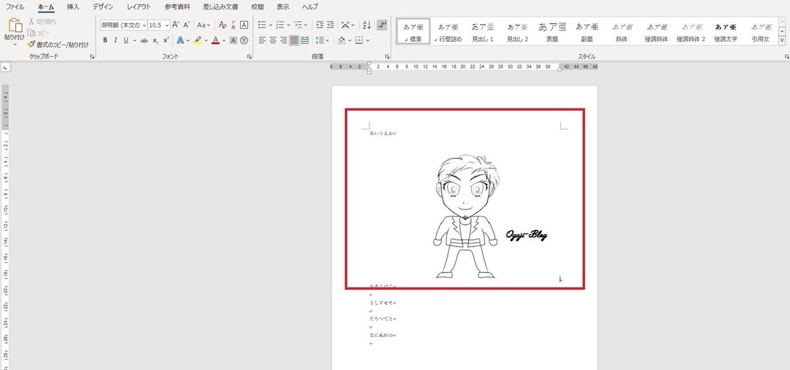Switch to the Mailings (差し込み文書) tab

(221, 7)
